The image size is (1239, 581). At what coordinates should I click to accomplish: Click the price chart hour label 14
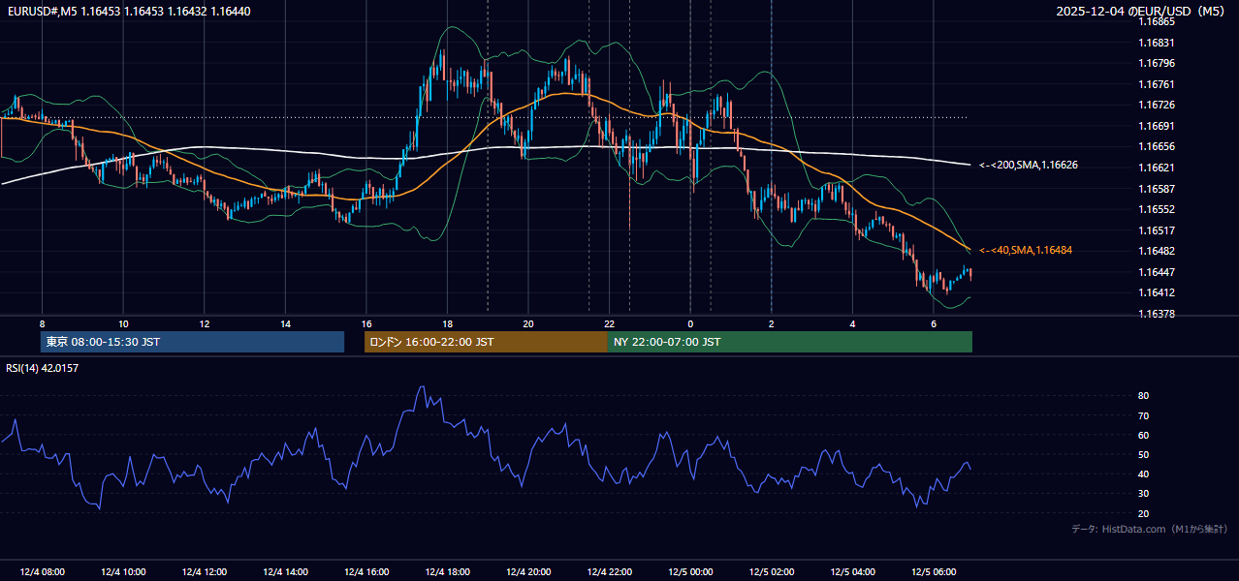tap(285, 323)
